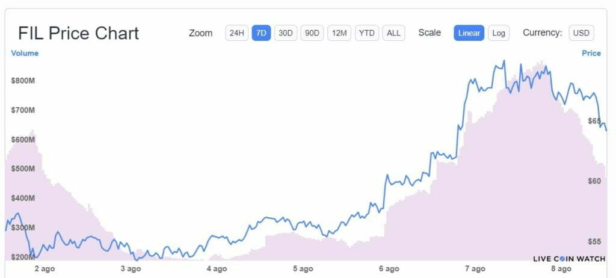Switch chart zoom to 90D
This screenshot has width=616, height=278.
tap(312, 33)
